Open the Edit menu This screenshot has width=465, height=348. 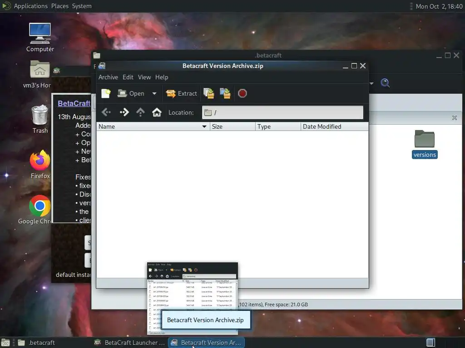pyautogui.click(x=128, y=77)
